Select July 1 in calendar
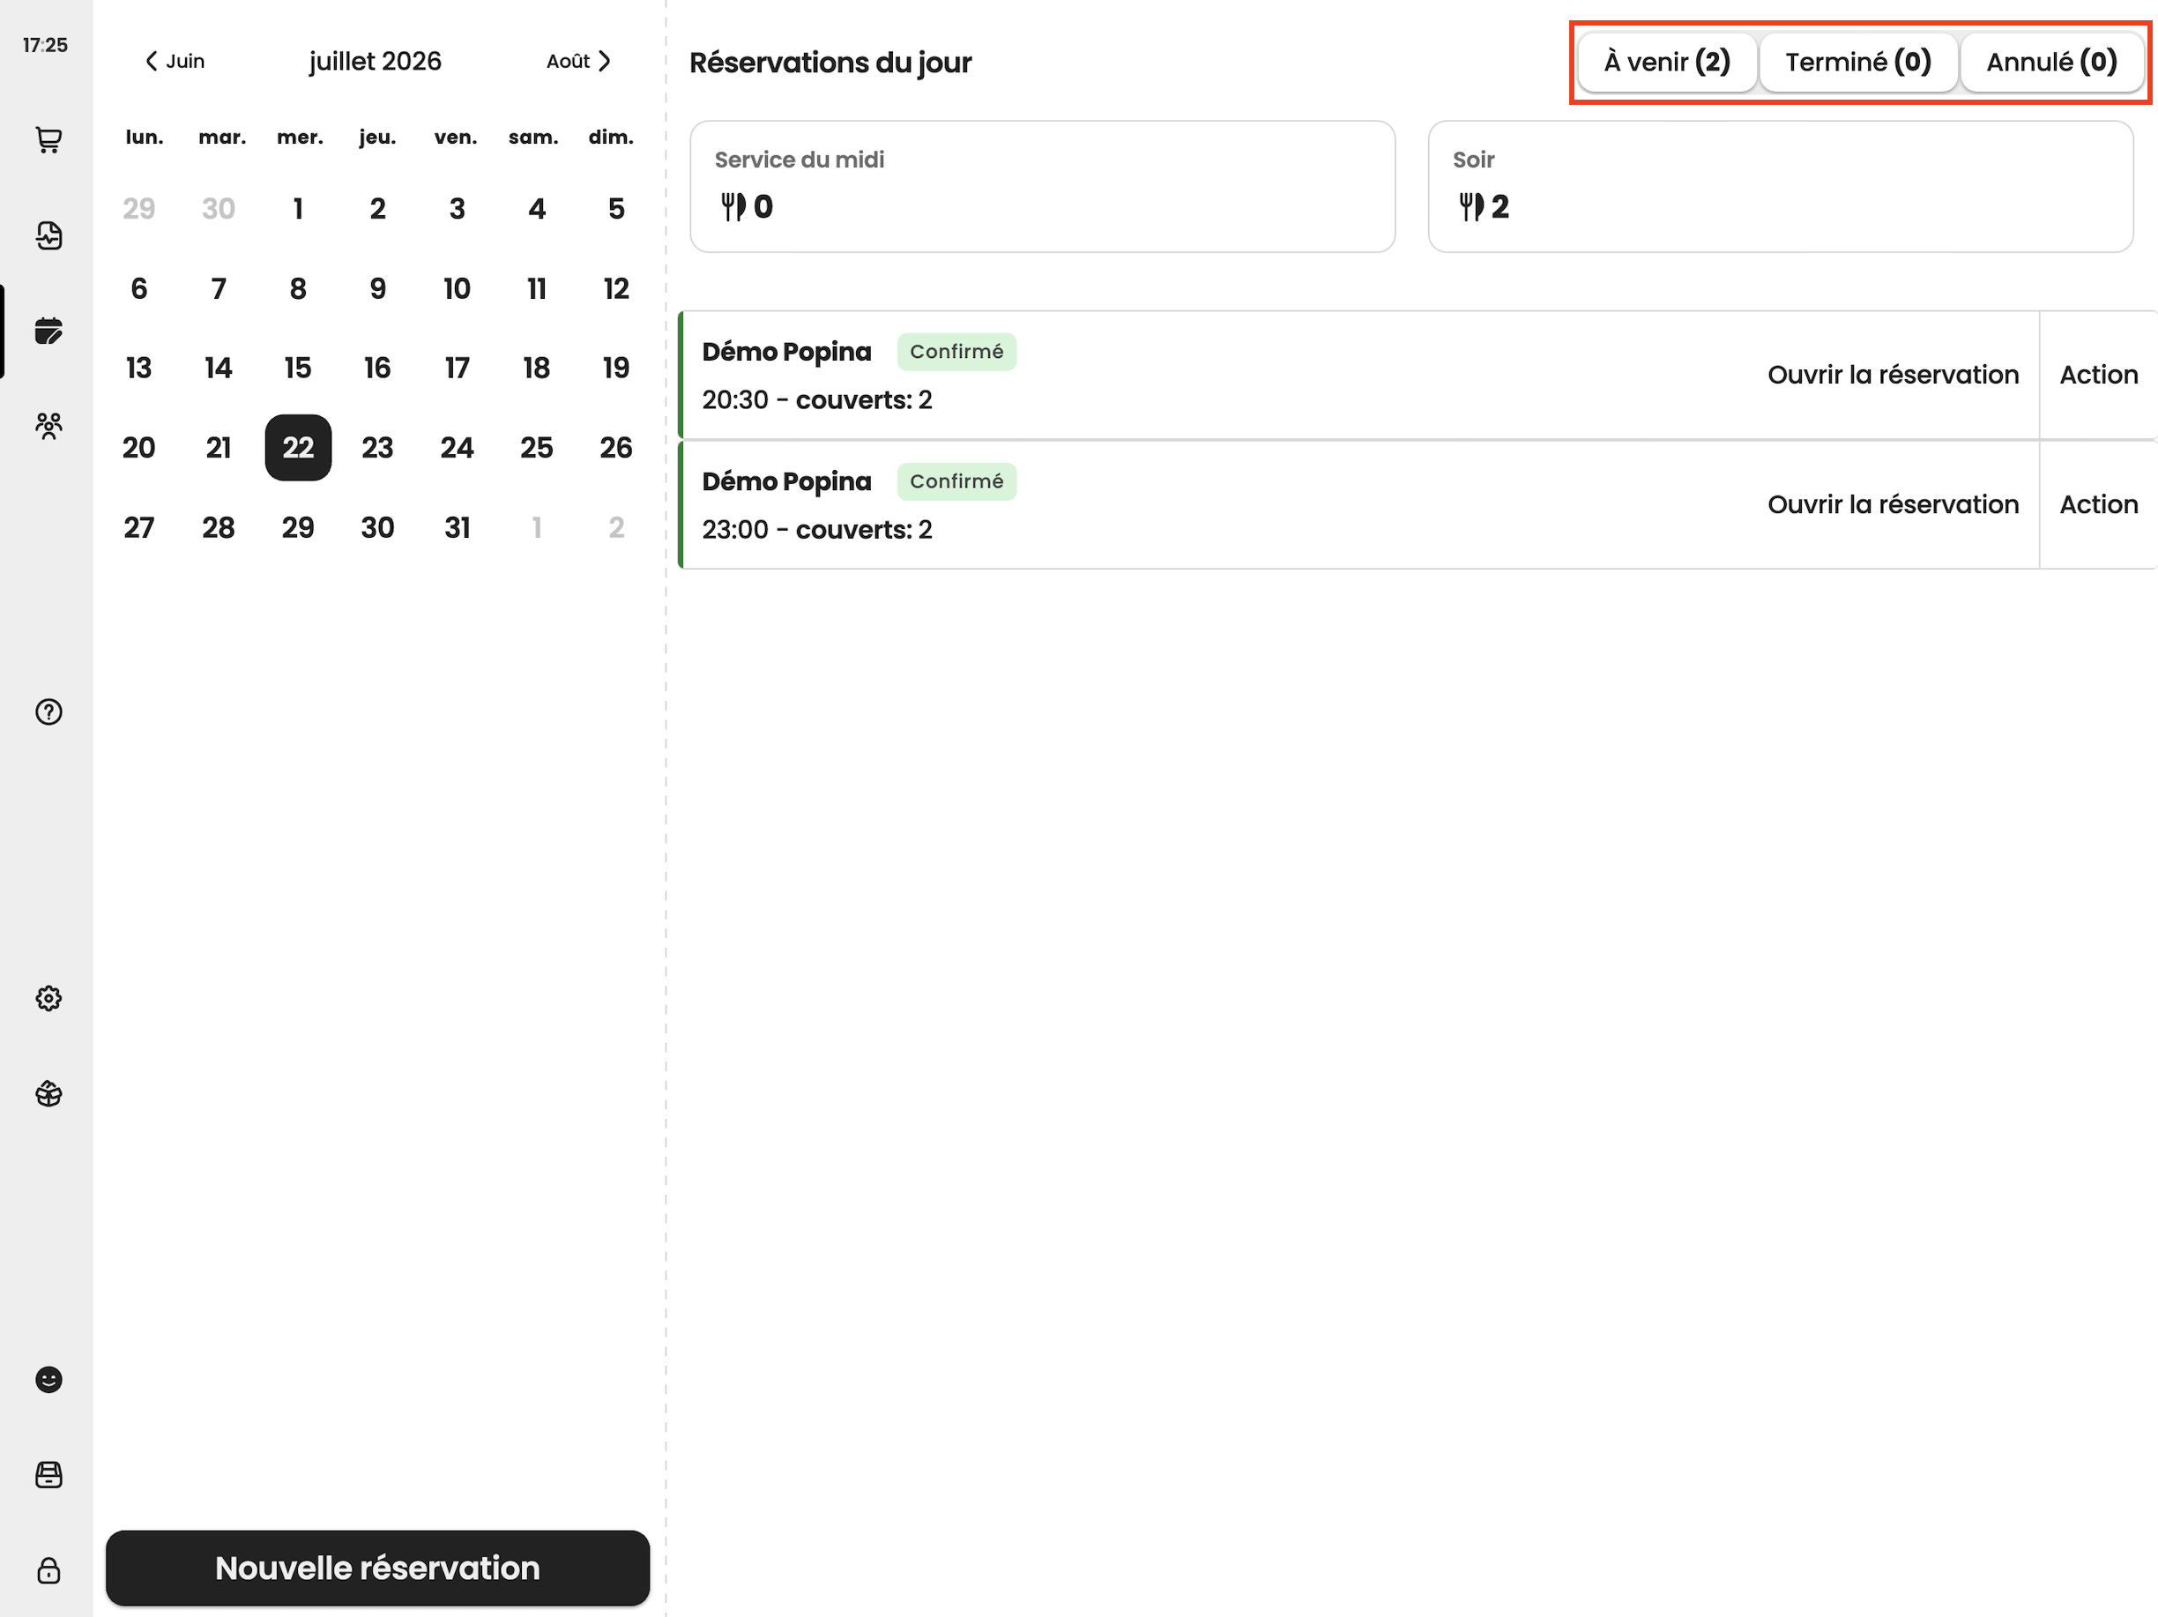The width and height of the screenshot is (2158, 1617). click(x=299, y=209)
